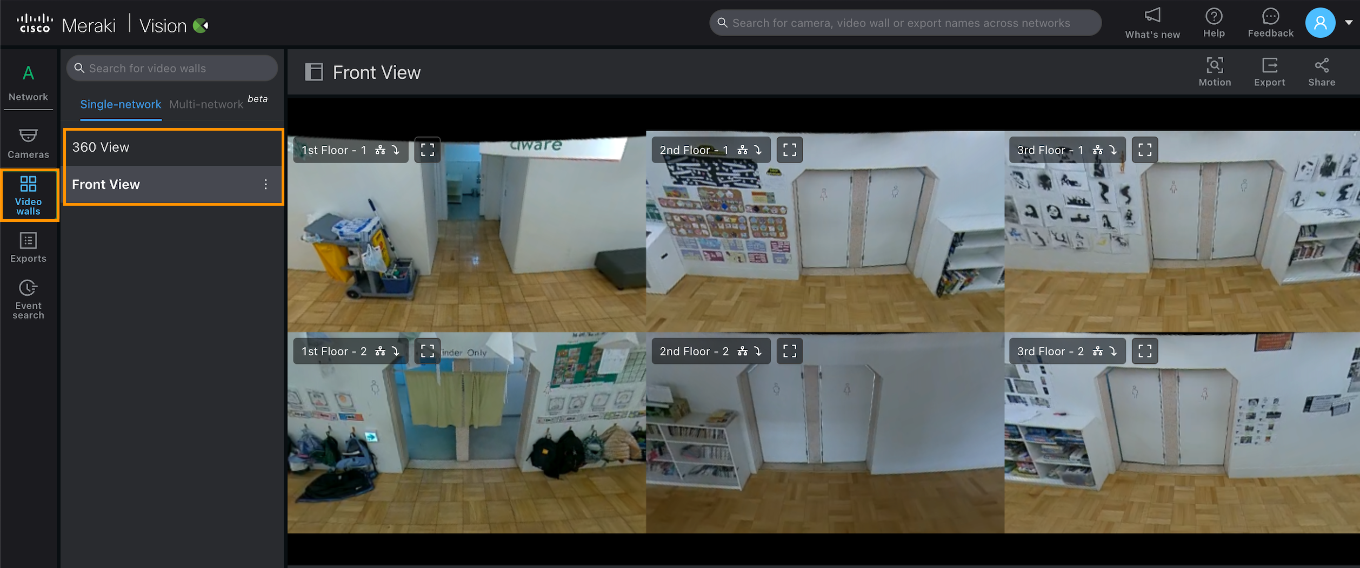
Task: Share the Front View video wall
Action: pos(1322,72)
